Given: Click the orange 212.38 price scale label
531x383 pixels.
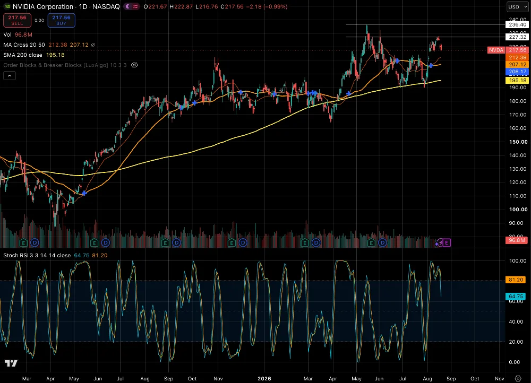Looking at the screenshot, I should (517, 57).
